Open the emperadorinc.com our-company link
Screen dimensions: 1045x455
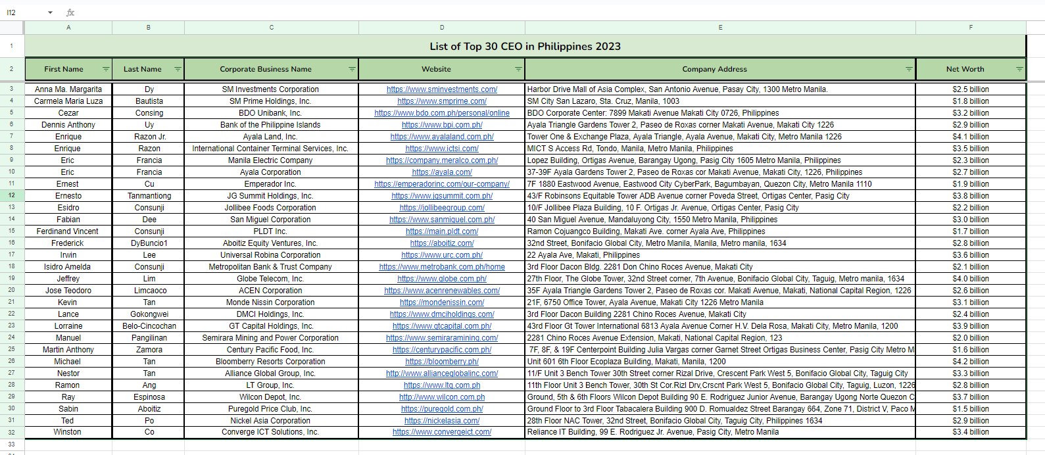(442, 184)
